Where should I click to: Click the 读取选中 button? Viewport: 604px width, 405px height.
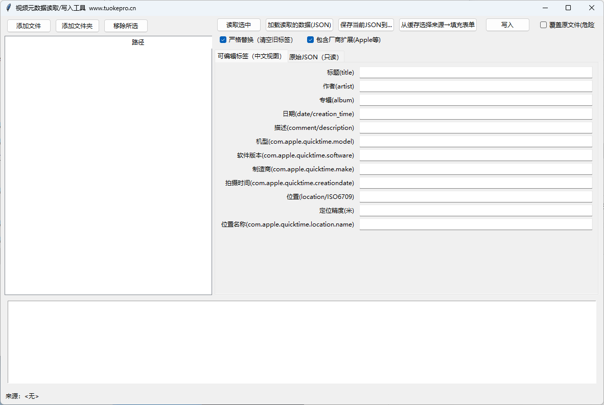click(x=239, y=25)
